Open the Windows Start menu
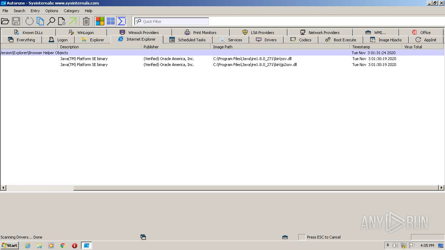The image size is (445, 250). (x=9, y=245)
